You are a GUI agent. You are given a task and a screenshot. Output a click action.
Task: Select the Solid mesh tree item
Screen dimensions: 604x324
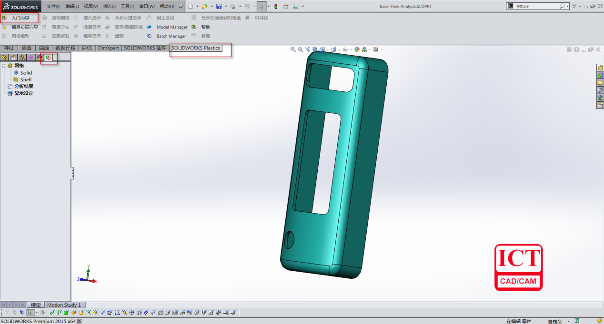26,73
